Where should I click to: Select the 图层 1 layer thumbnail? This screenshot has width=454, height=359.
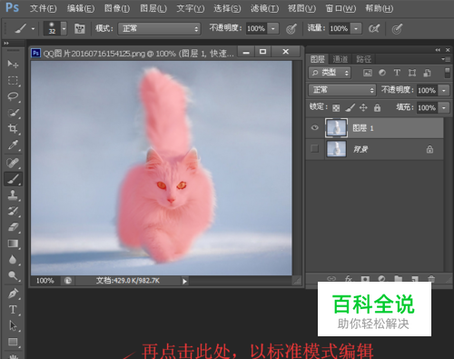336,128
